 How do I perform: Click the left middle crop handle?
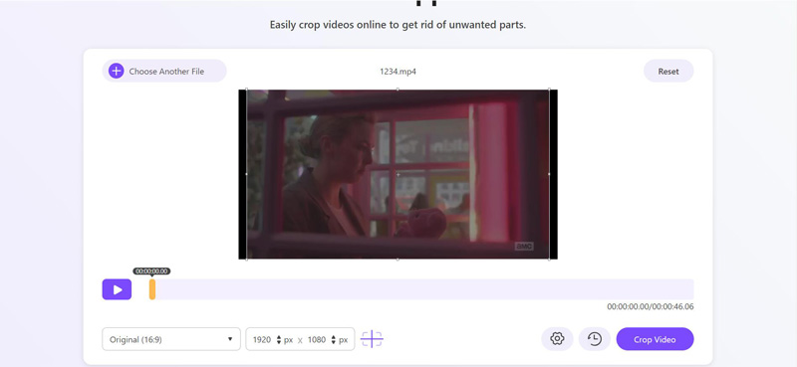pyautogui.click(x=246, y=174)
